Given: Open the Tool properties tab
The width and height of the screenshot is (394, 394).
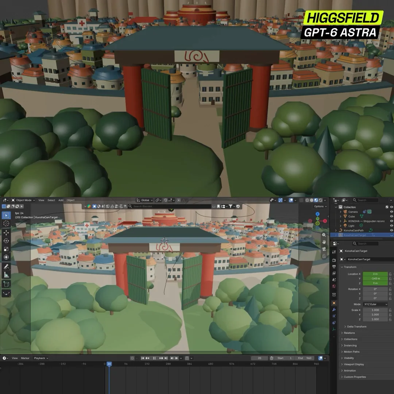Looking at the screenshot, I should [334, 252].
